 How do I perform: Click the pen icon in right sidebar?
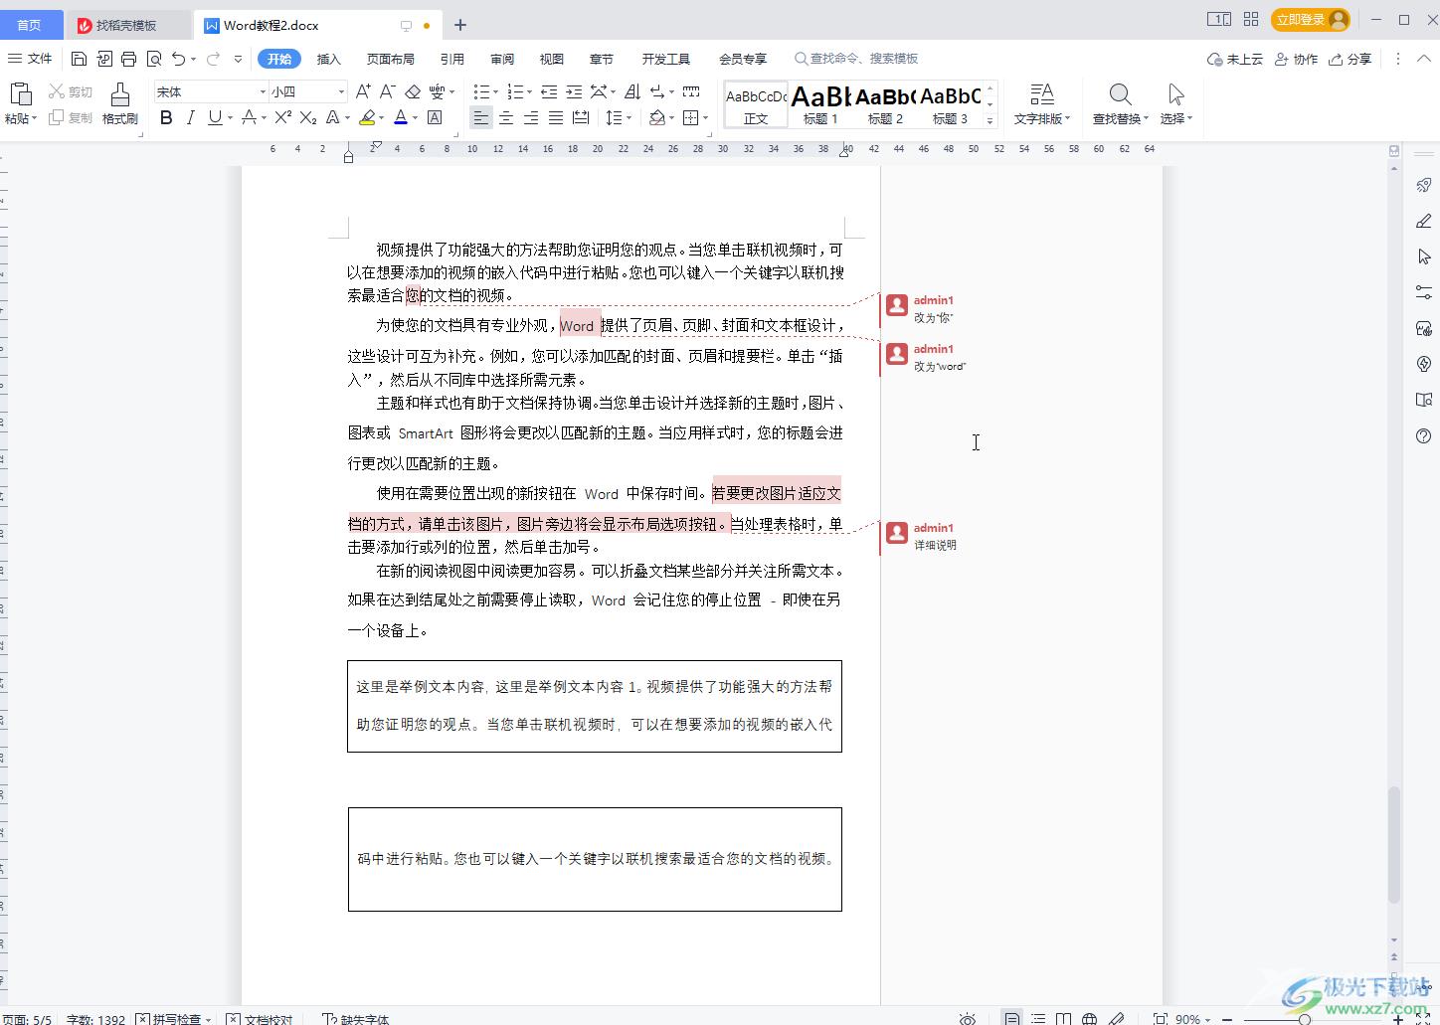1424,221
